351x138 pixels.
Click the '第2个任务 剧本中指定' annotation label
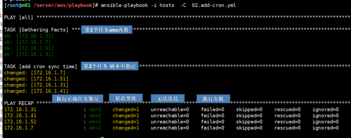coord(109,66)
